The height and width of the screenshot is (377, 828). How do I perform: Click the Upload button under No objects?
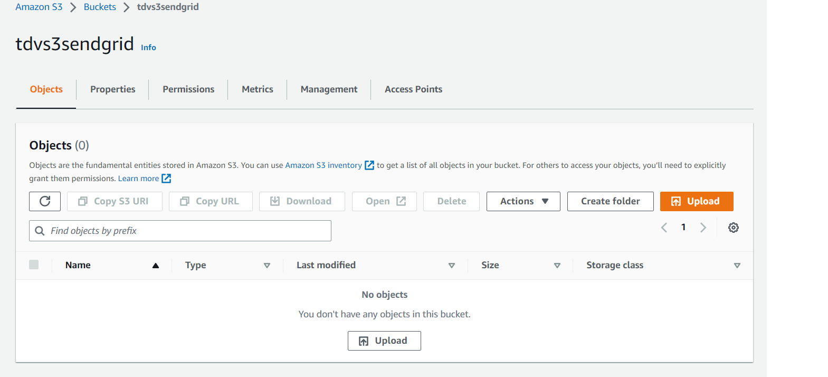[384, 341]
